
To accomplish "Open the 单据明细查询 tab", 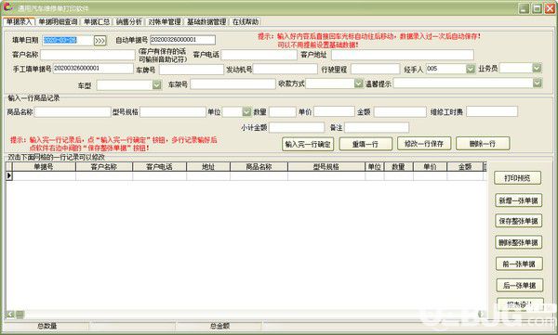I will point(58,21).
